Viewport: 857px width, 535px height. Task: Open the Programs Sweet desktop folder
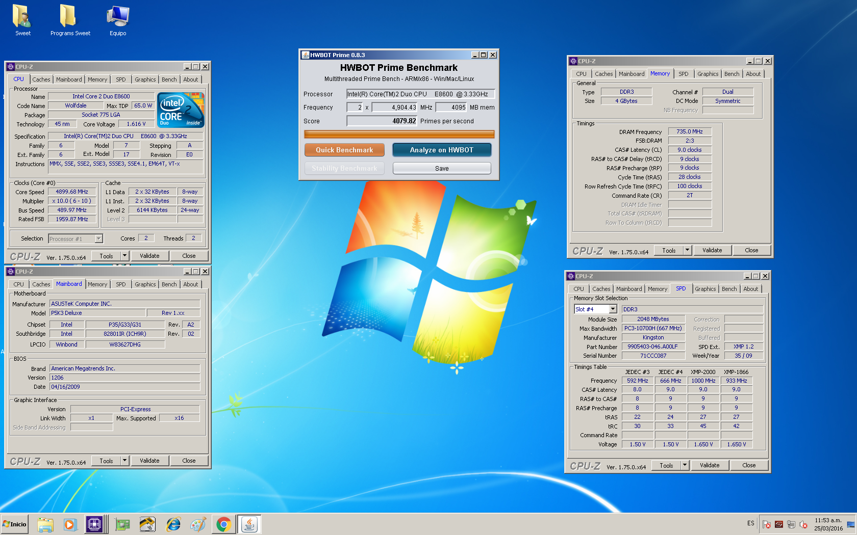click(x=70, y=20)
